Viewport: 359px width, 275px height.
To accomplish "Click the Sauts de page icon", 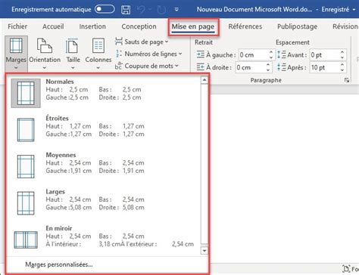I will tap(119, 42).
